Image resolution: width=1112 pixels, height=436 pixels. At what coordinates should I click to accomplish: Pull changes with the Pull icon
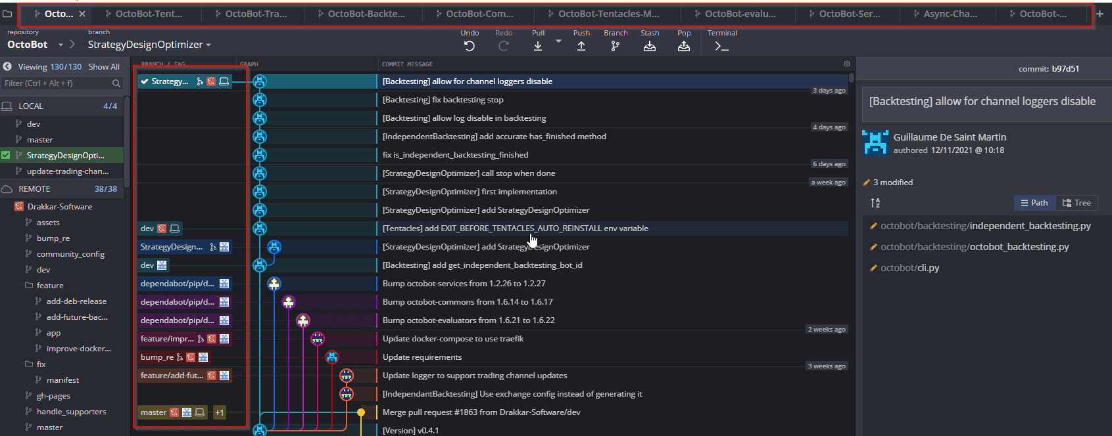pos(538,46)
